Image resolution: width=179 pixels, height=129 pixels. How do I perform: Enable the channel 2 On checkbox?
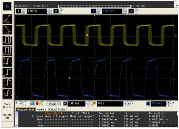pos(61,12)
